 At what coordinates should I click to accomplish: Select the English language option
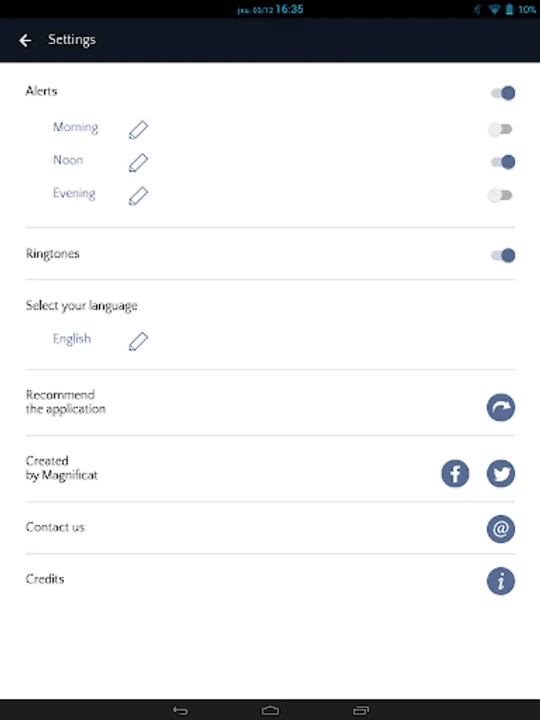[x=72, y=339]
